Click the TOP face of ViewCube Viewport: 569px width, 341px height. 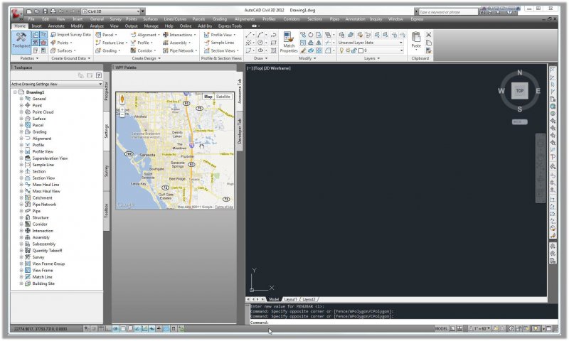point(520,91)
